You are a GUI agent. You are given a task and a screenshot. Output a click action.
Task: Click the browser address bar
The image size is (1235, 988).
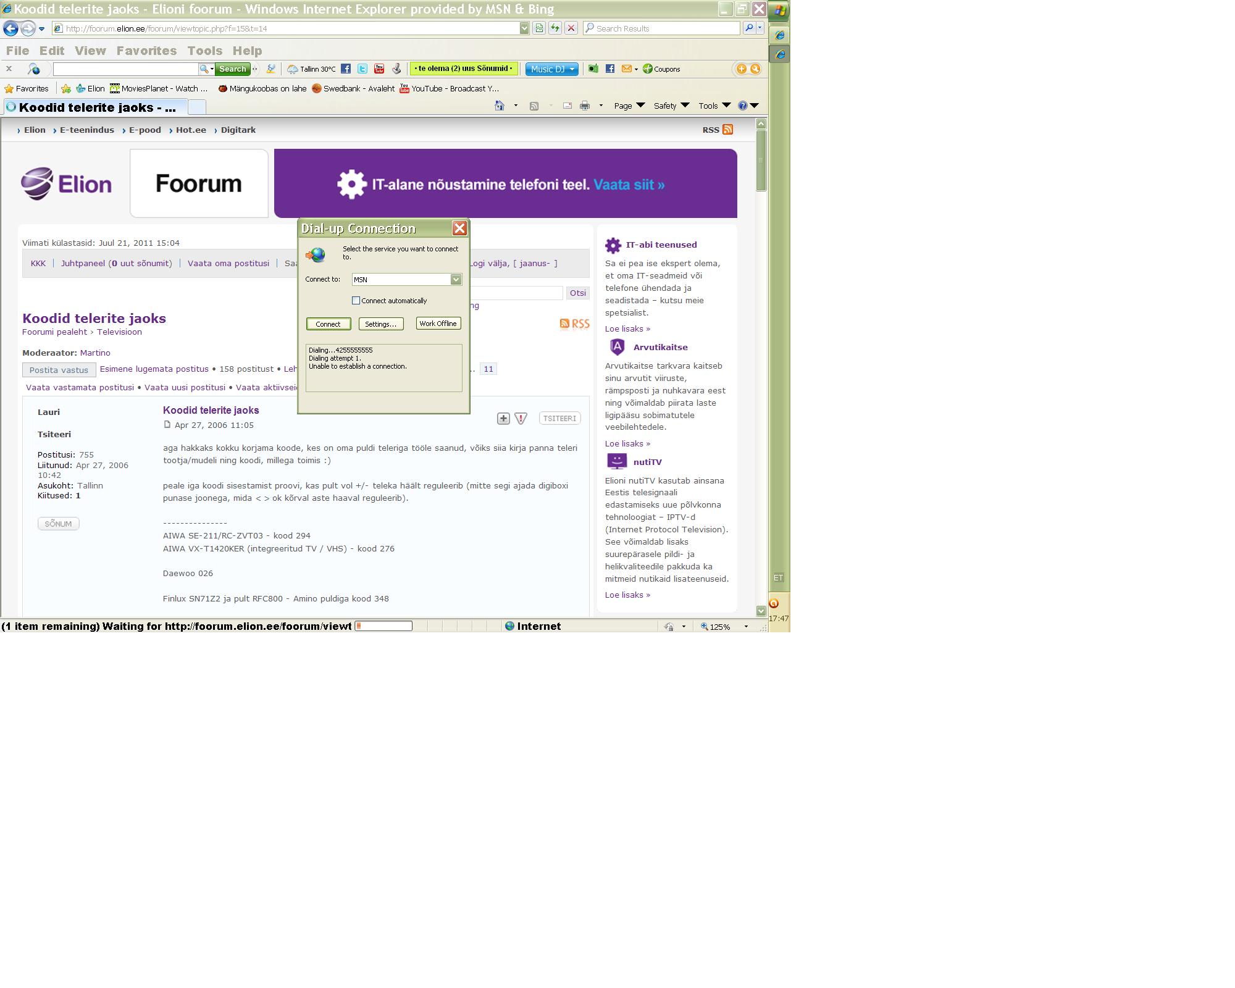pyautogui.click(x=290, y=28)
